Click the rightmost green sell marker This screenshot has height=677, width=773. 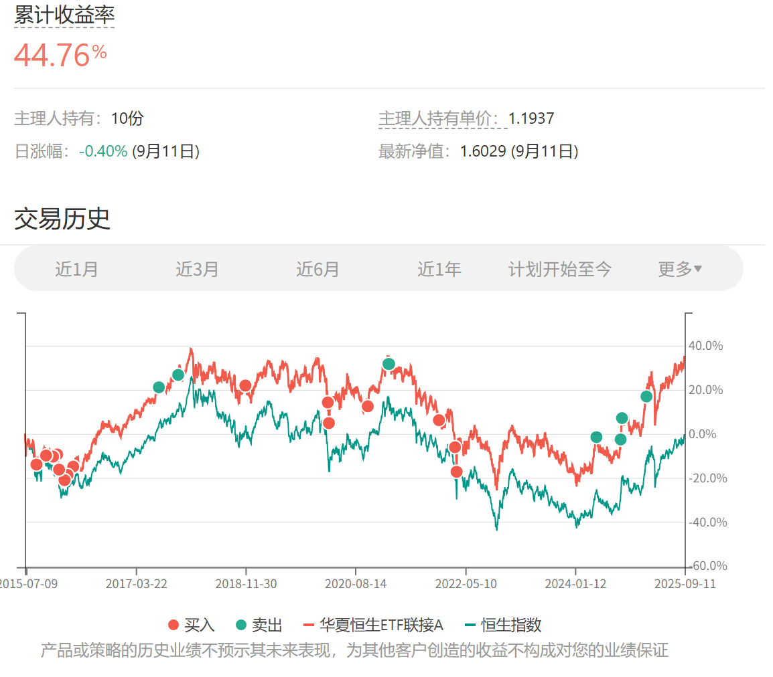(x=646, y=397)
